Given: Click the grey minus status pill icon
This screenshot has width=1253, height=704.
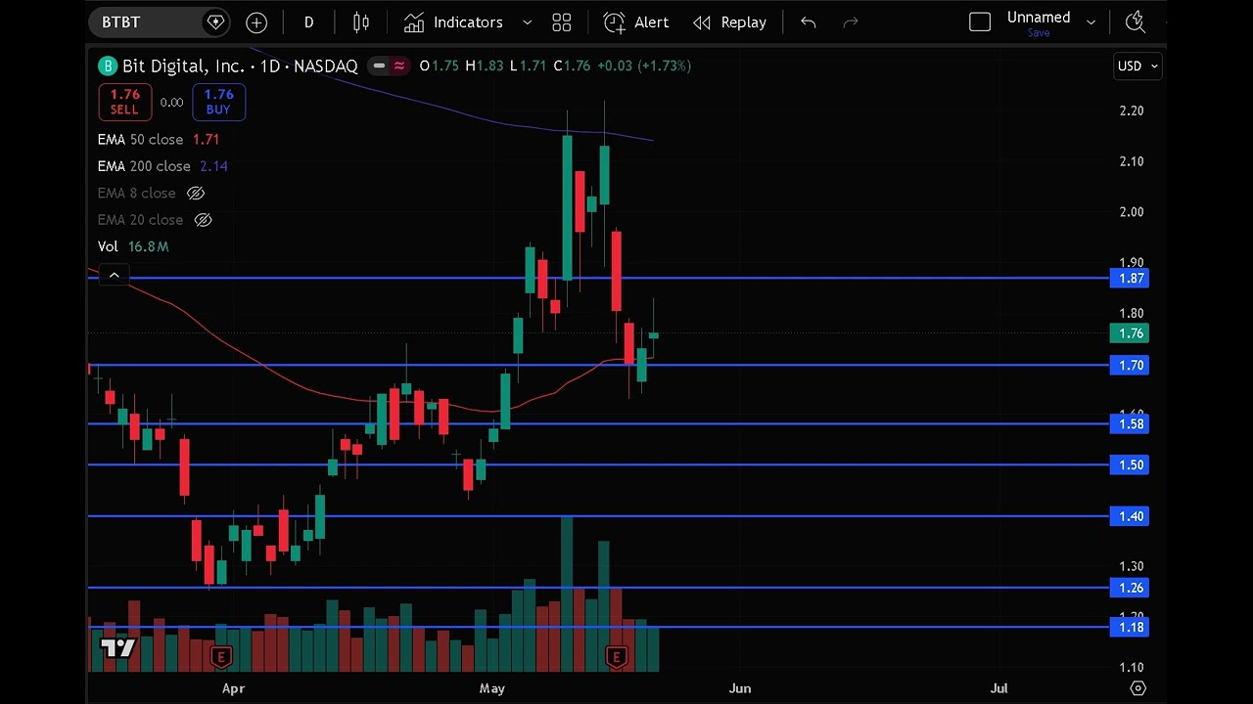Looking at the screenshot, I should tap(379, 66).
